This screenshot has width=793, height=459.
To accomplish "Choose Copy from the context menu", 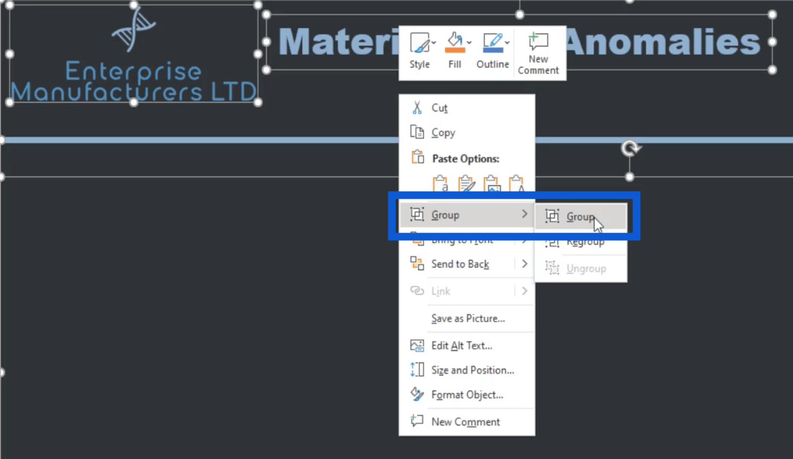I will [x=467, y=133].
